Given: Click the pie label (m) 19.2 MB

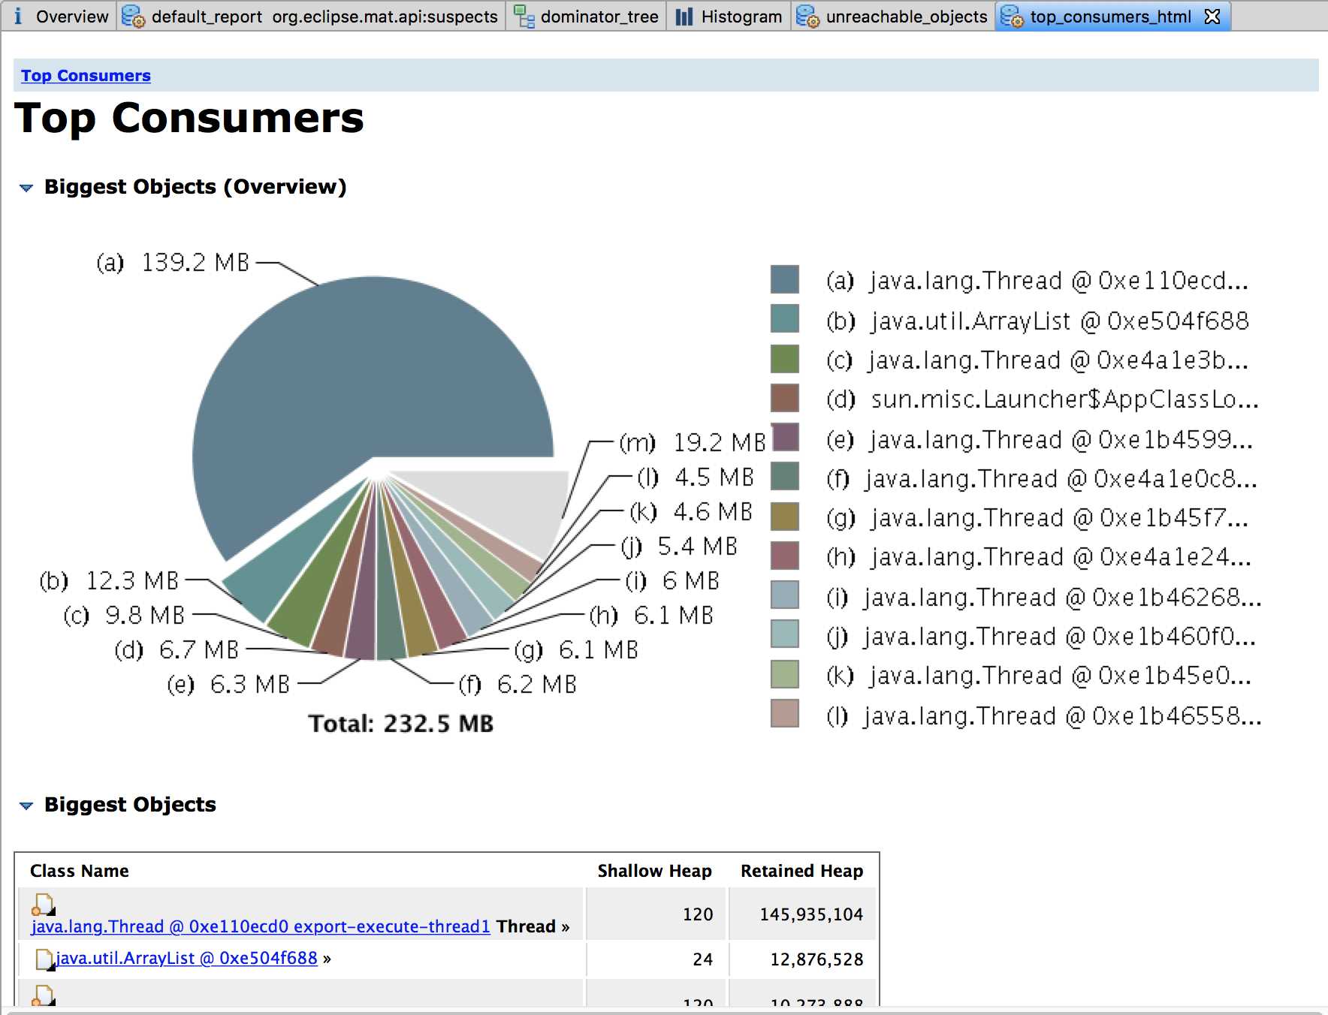Looking at the screenshot, I should (x=693, y=442).
